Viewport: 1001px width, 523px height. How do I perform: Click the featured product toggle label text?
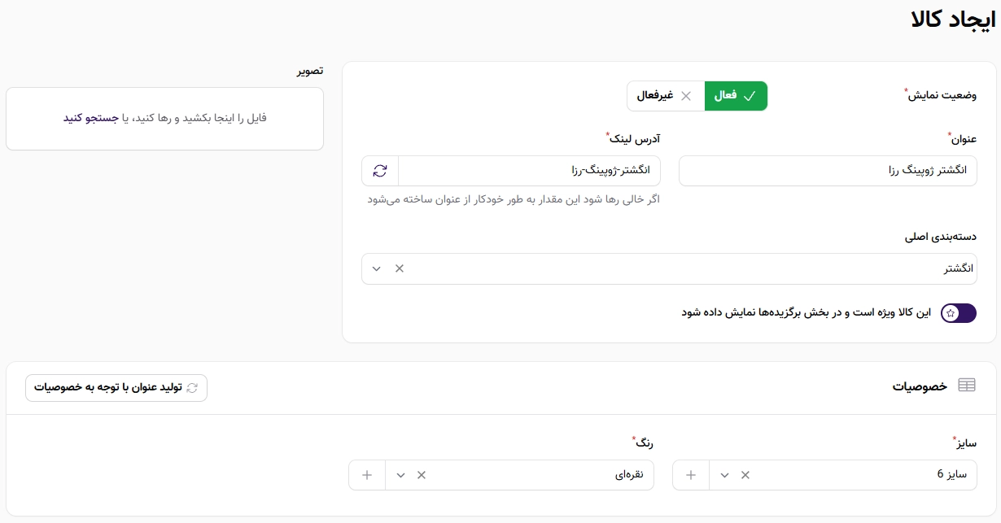tap(806, 312)
